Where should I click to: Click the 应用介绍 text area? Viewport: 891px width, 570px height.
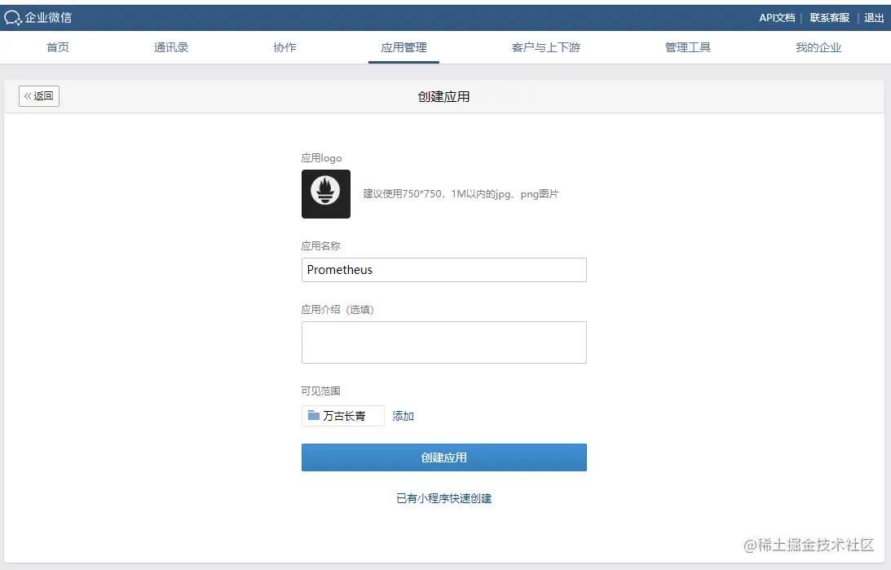tap(443, 342)
